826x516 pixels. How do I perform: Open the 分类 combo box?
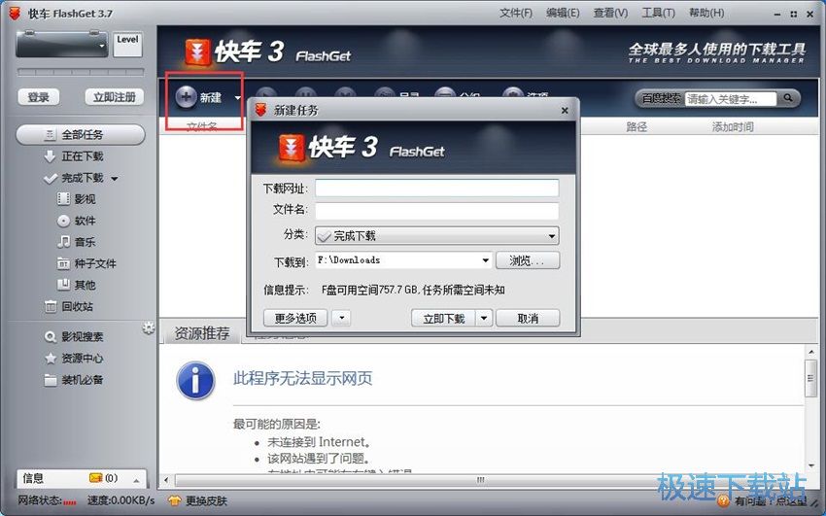click(x=436, y=236)
